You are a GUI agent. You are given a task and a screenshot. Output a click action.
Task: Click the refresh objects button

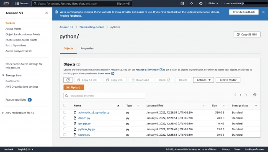point(68,80)
